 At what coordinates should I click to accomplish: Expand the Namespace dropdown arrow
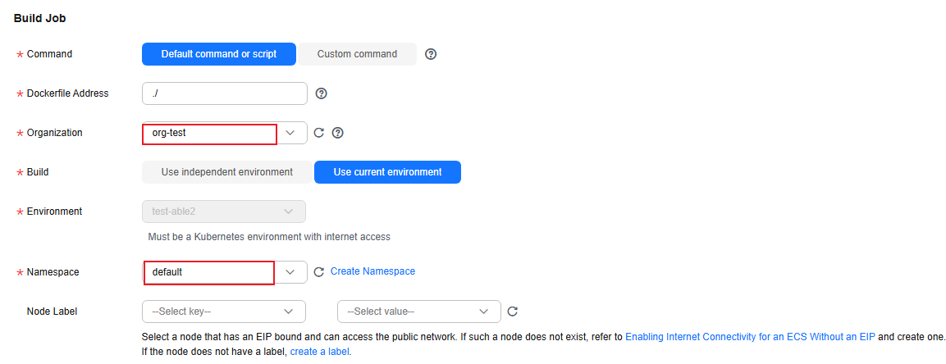tap(290, 272)
